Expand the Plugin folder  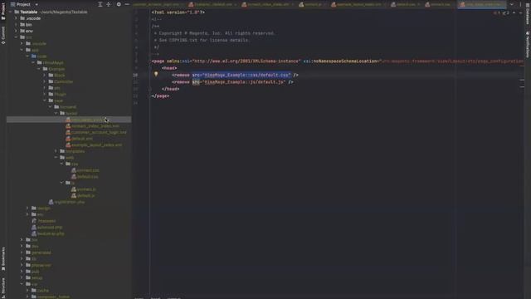point(44,94)
